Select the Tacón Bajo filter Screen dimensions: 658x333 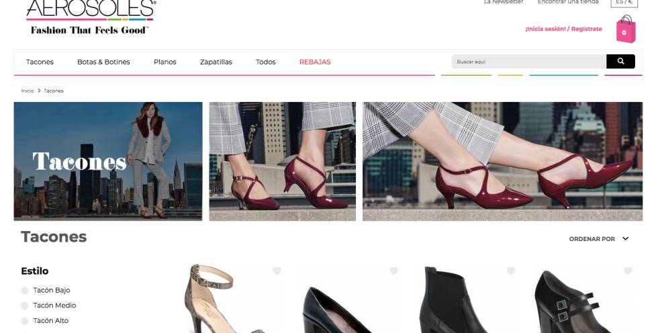pos(25,291)
